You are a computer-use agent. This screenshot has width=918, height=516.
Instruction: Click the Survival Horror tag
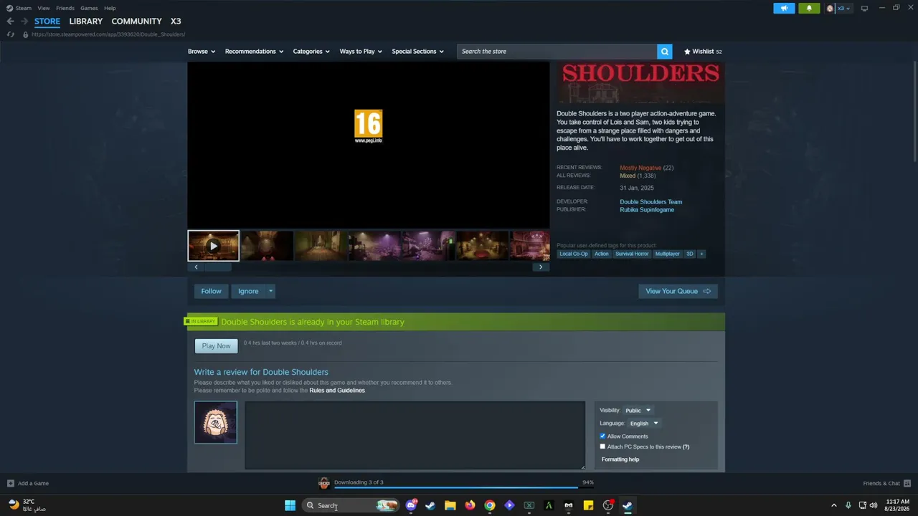(x=632, y=254)
